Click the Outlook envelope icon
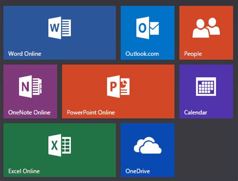The width and height of the screenshot is (238, 181). (x=148, y=28)
